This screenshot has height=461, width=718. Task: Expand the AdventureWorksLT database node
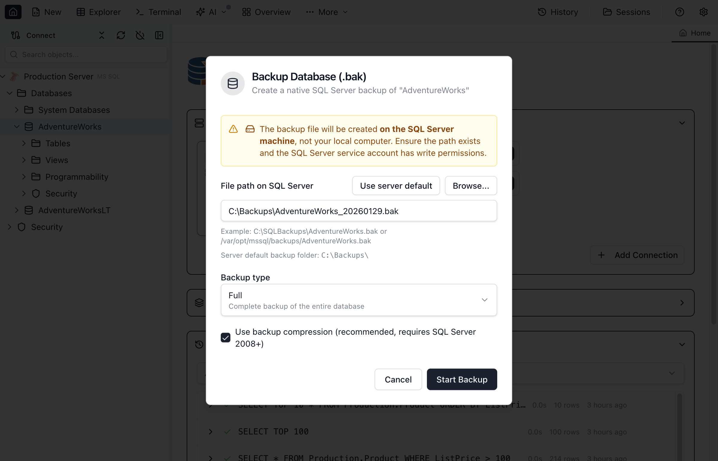point(17,210)
